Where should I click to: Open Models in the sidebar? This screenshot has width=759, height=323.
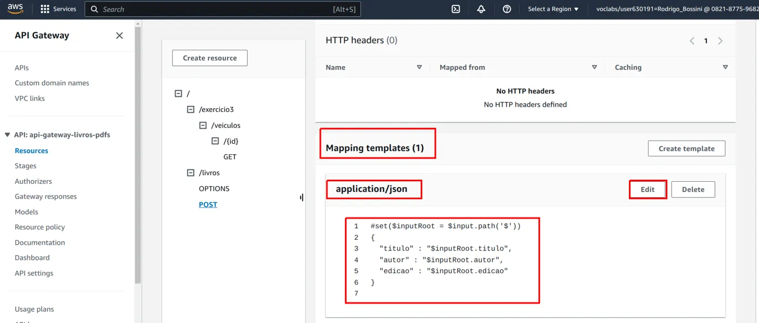tap(27, 212)
